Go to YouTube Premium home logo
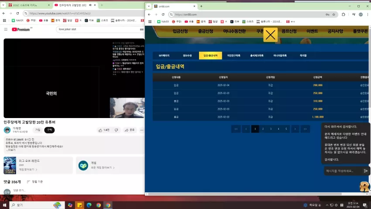This screenshot has width=371, height=209. click(22, 29)
